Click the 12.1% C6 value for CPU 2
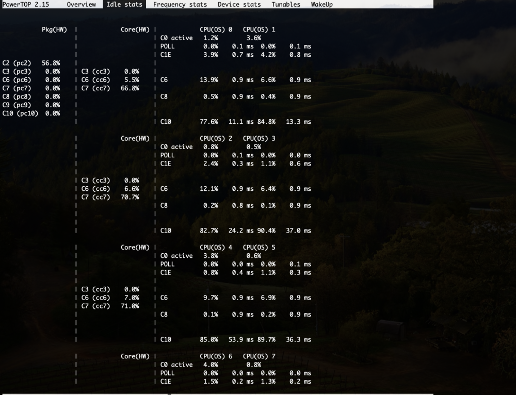Screen dimensions: 516x395 [209, 189]
